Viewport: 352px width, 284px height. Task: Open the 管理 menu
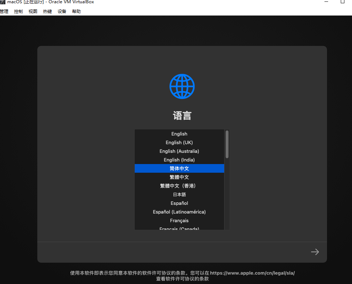[x=4, y=12]
